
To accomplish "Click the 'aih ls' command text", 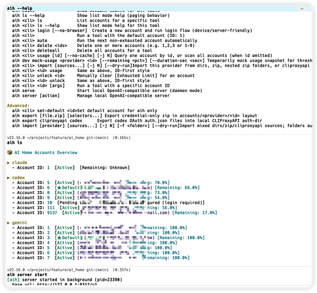I will 15,142.
